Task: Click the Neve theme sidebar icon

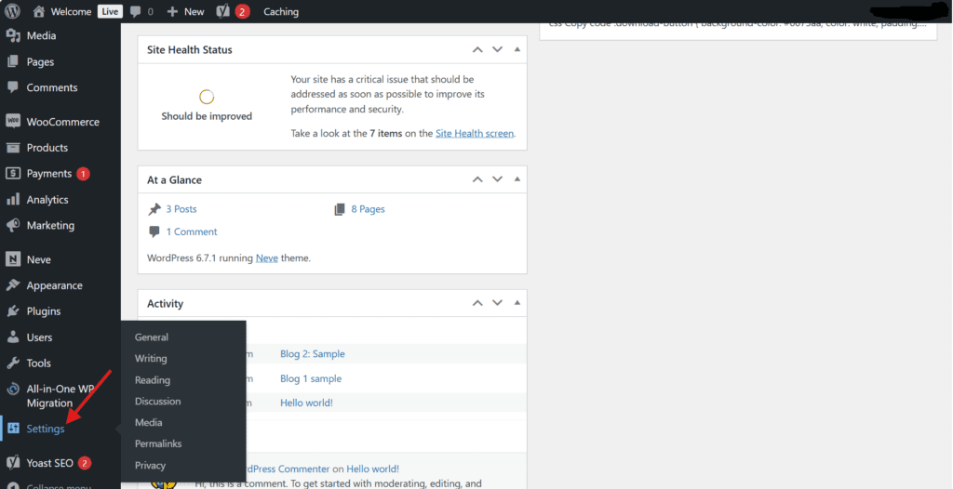Action: (13, 259)
